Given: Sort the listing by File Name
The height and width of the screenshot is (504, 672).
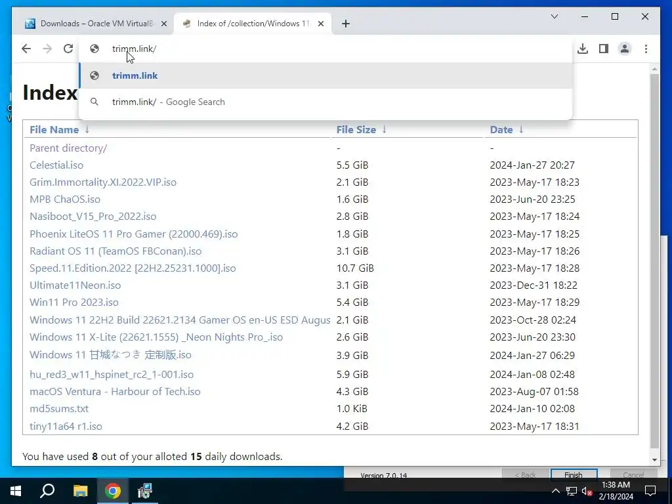Looking at the screenshot, I should 54,130.
